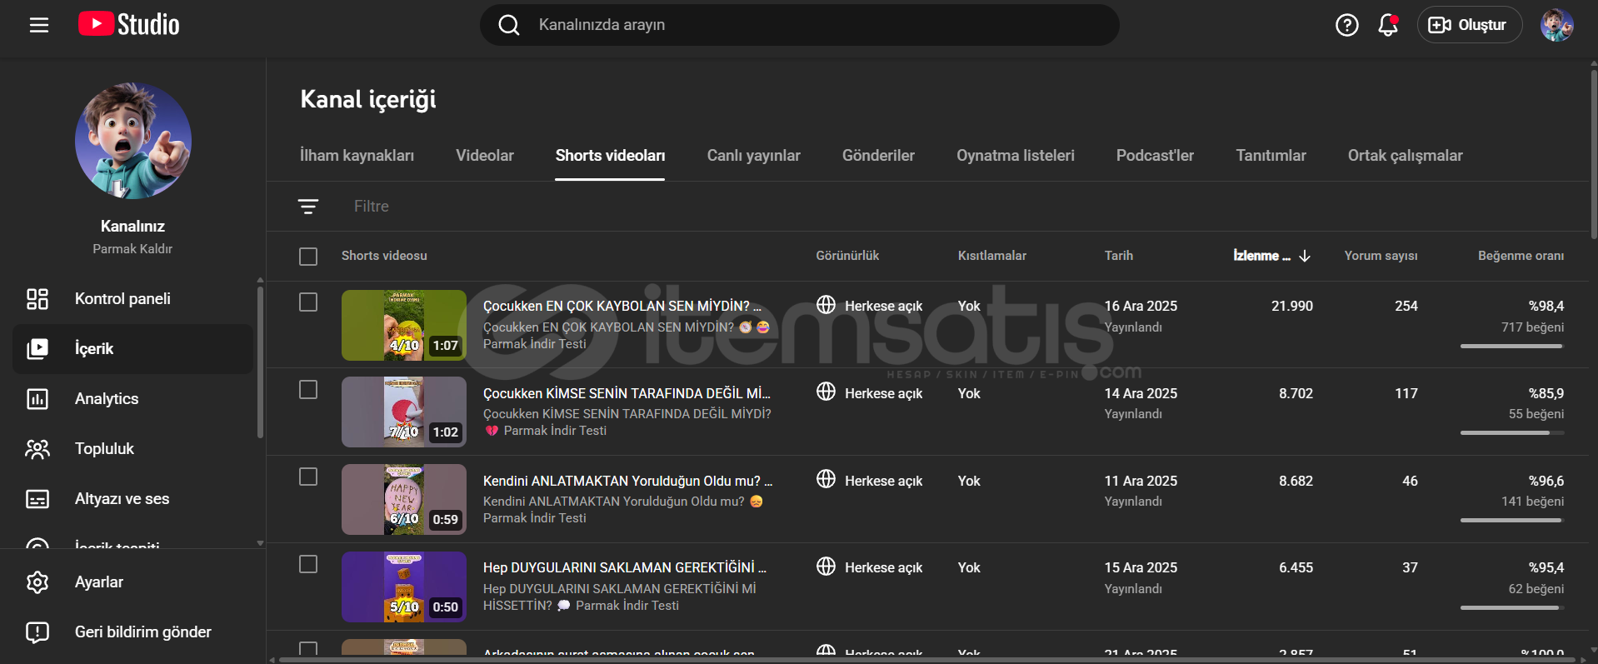Viewport: 1598px width, 664px height.
Task: Open the help question mark icon
Action: [1346, 25]
